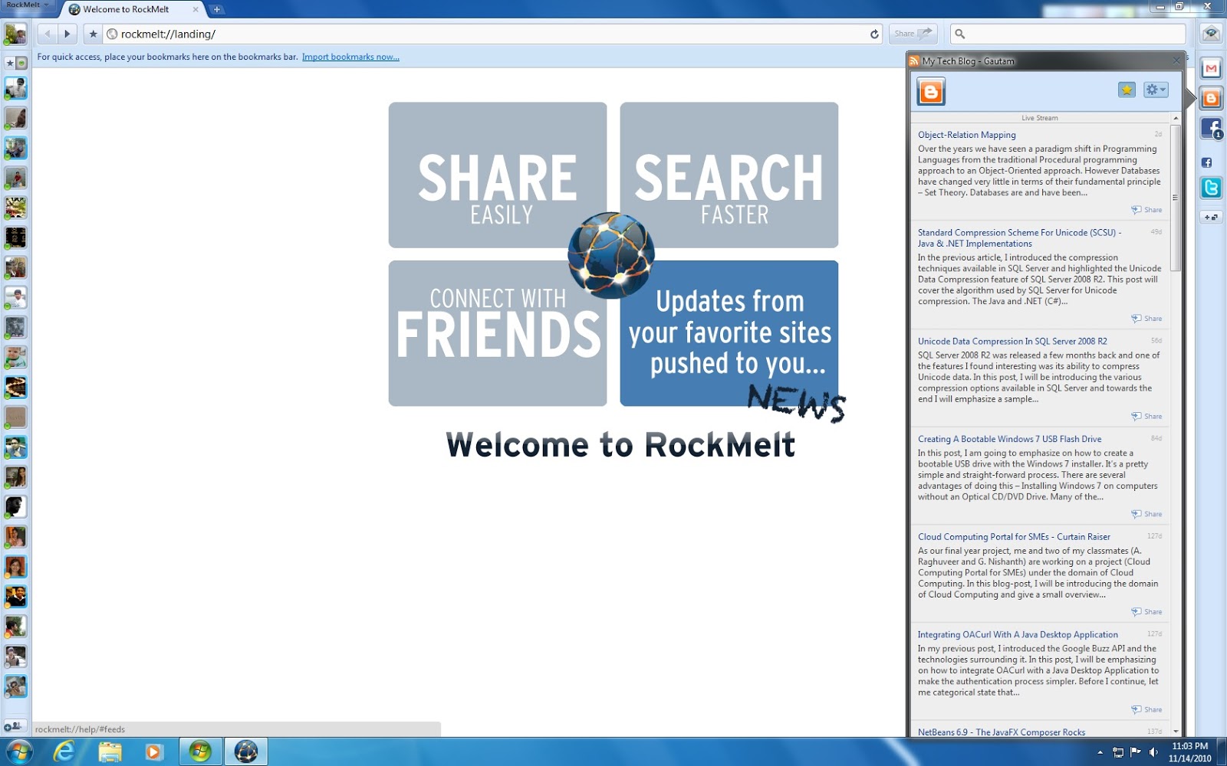Open the Object-Relation Mapping post
Image resolution: width=1227 pixels, height=766 pixels.
pyautogui.click(x=967, y=135)
